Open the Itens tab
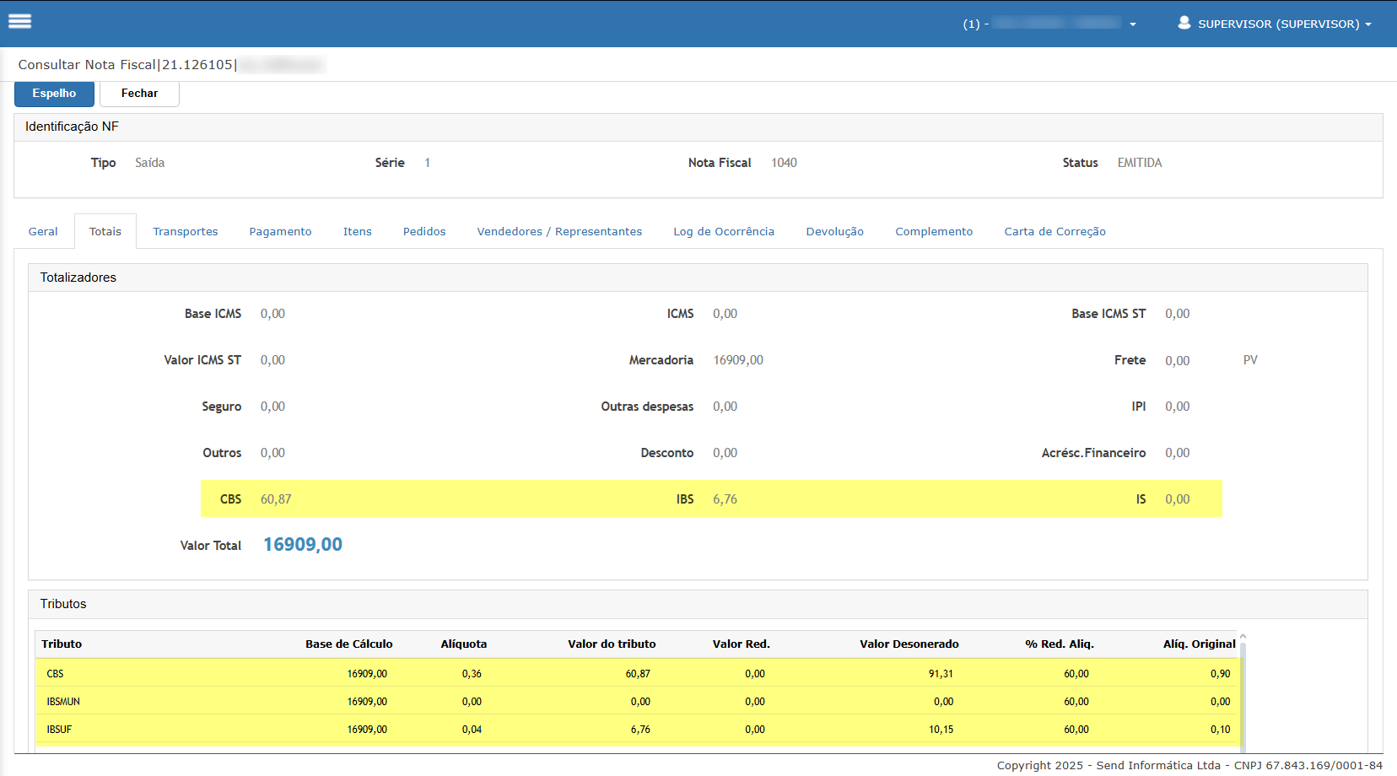1397x776 pixels. 357,232
